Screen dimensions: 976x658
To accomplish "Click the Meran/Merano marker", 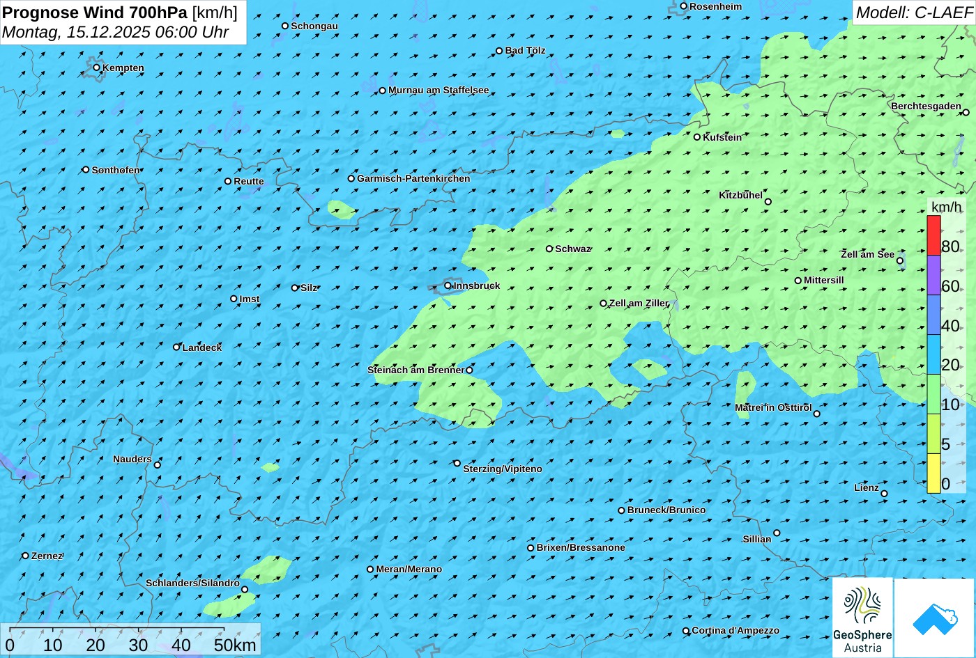I will pyautogui.click(x=370, y=570).
